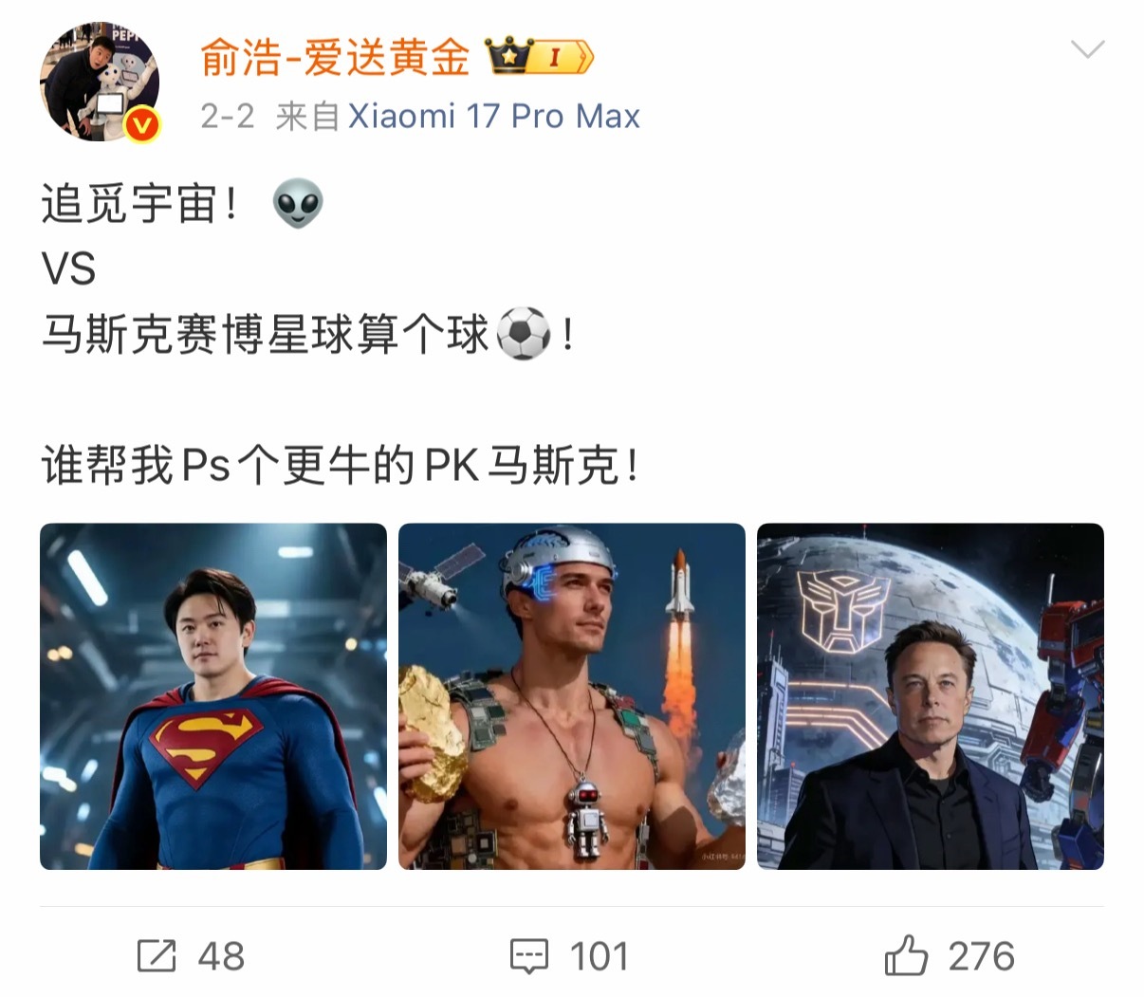Tap the alien emoji in the post
Viewport: 1144px width, 997px height.
tap(298, 204)
